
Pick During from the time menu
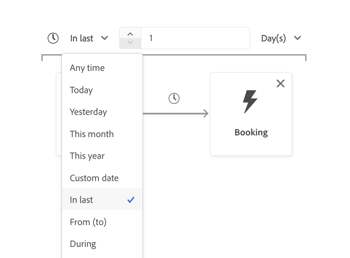[x=102, y=244]
